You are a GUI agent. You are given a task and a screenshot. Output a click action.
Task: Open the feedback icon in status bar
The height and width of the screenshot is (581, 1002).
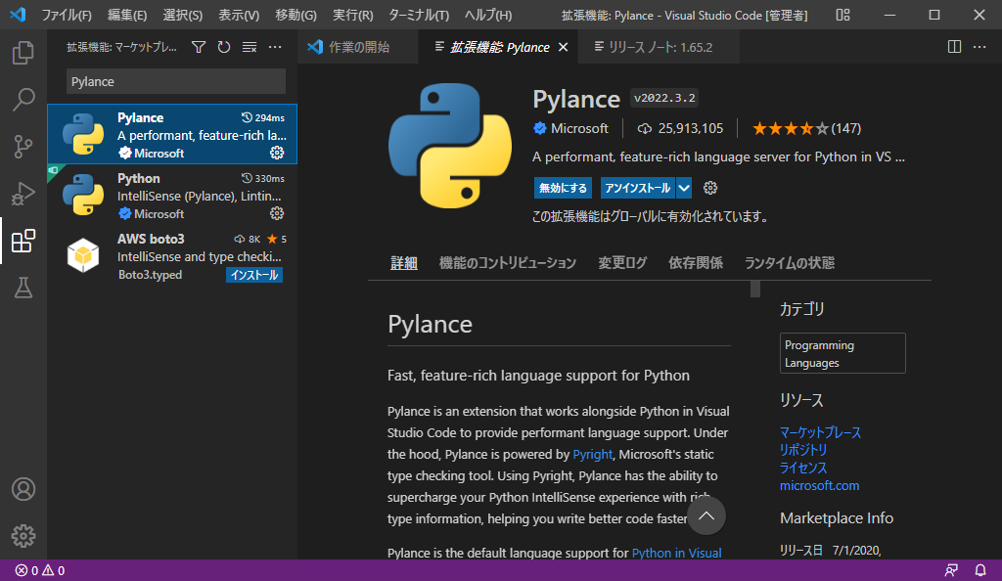tap(951, 571)
